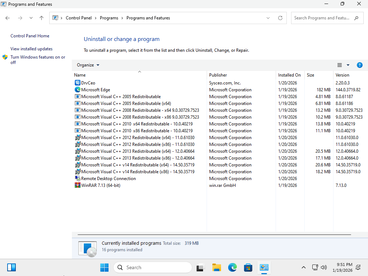This screenshot has width=368, height=276.
Task: Open Control Panel Home link
Action: pos(30,36)
